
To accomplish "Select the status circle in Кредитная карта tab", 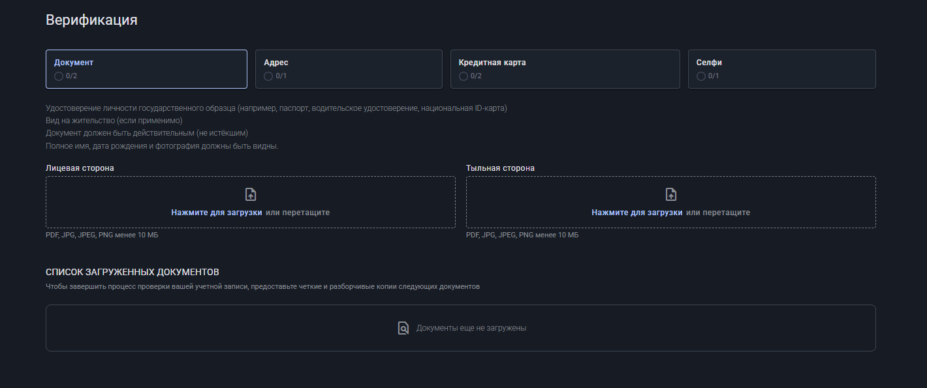I will 463,76.
